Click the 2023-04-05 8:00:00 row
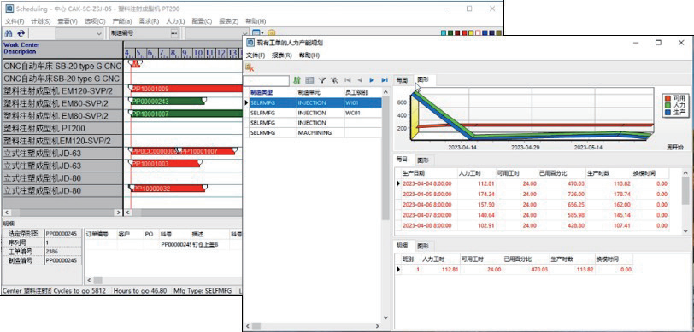Viewport: 694px width, 332px height. [532, 194]
